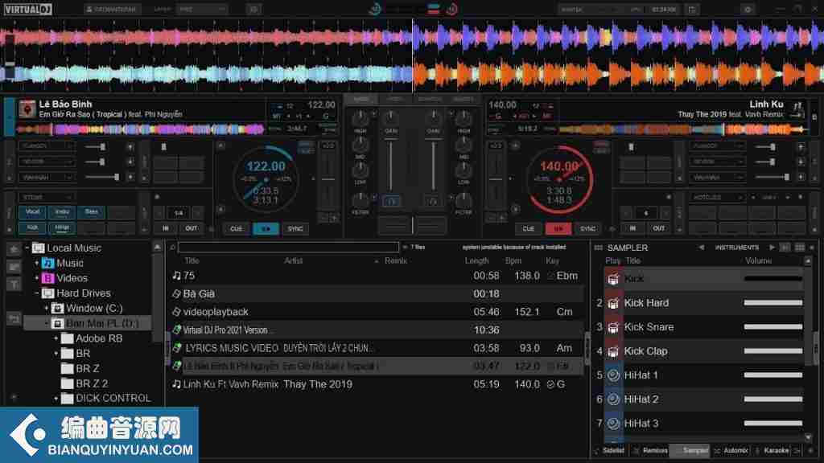This screenshot has height=463, width=824.
Task: Click the 75 track music note icon
Action: tap(176, 276)
